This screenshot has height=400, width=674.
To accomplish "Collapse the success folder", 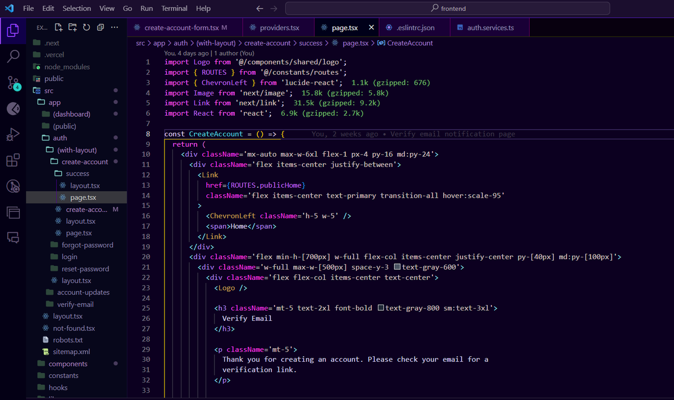I will click(76, 174).
